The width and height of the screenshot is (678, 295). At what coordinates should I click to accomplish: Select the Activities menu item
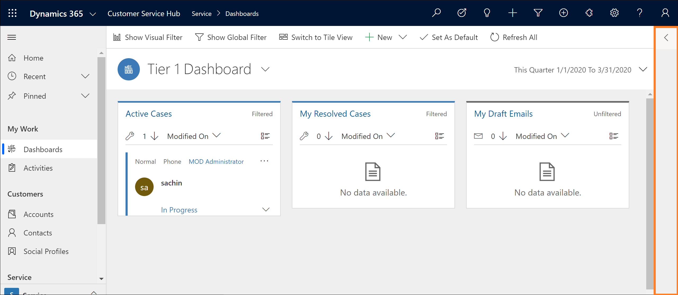pos(38,168)
